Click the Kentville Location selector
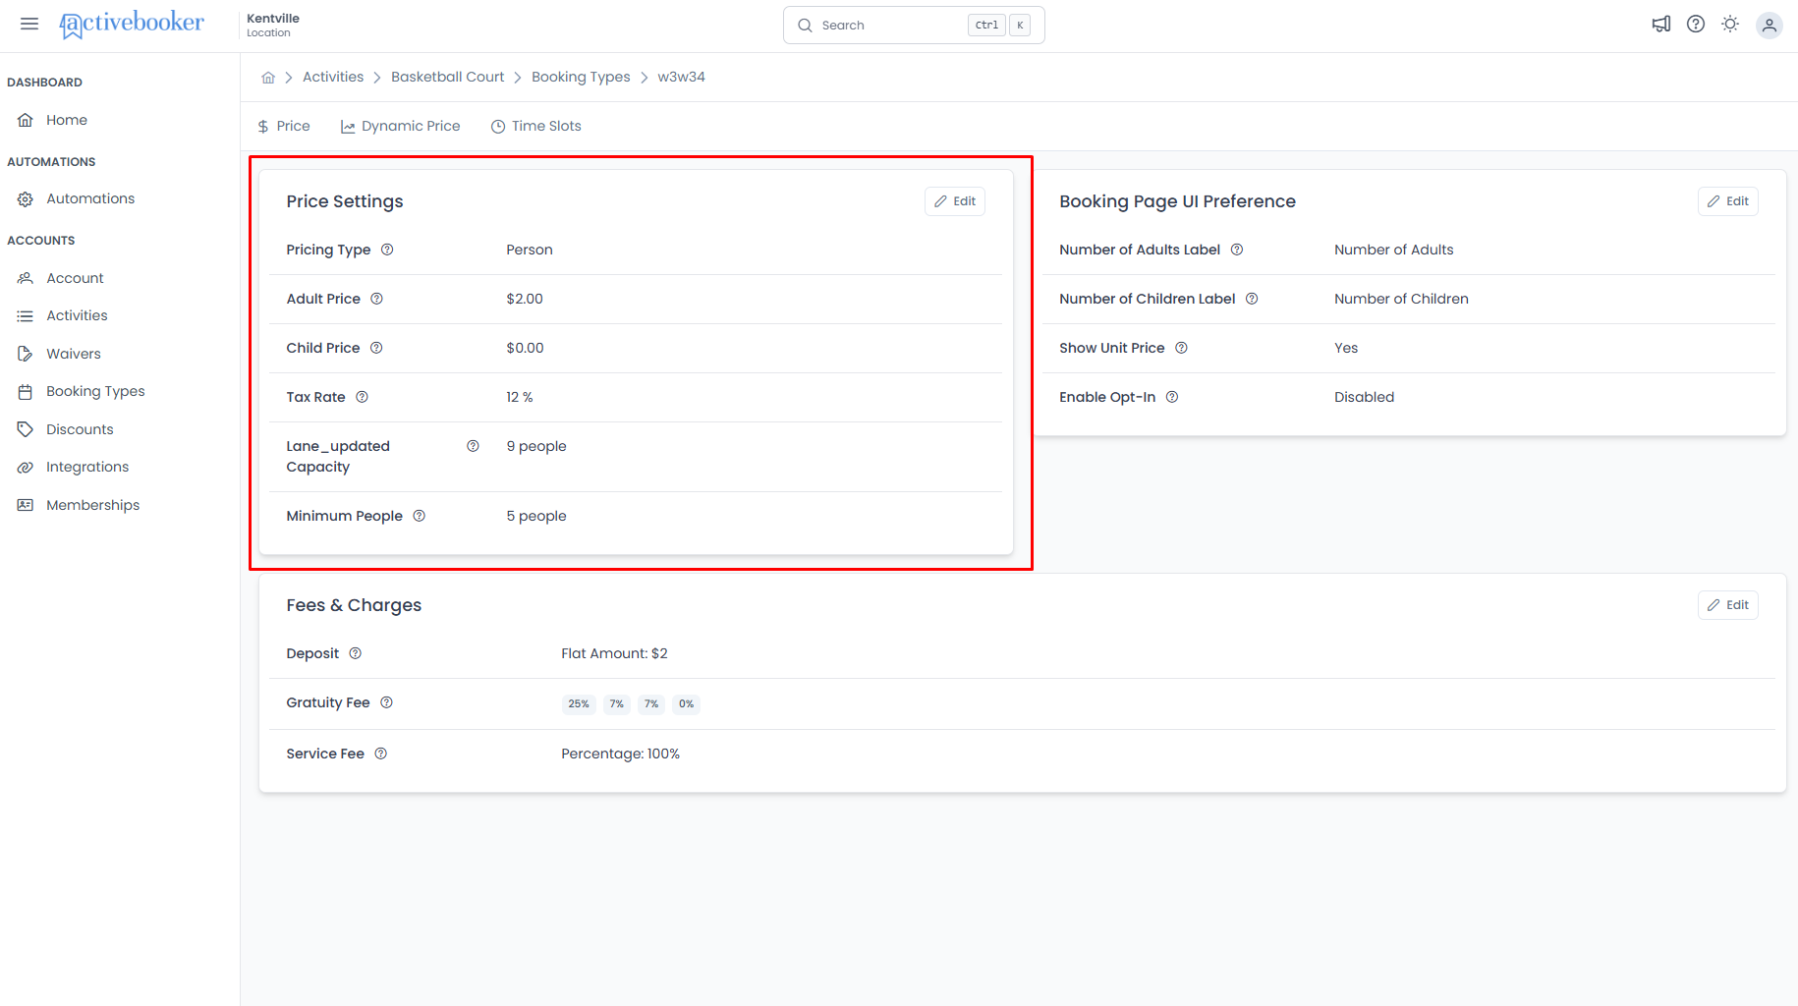Viewport: 1798px width, 1006px height. tap(273, 26)
